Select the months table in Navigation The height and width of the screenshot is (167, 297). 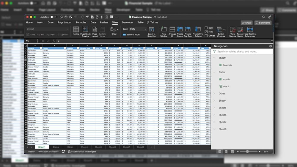pyautogui.click(x=225, y=79)
